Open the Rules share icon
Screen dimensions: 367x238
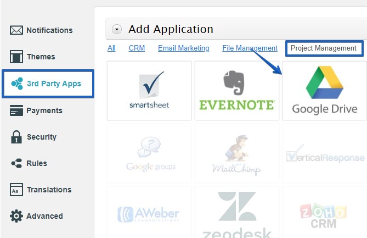tap(16, 163)
